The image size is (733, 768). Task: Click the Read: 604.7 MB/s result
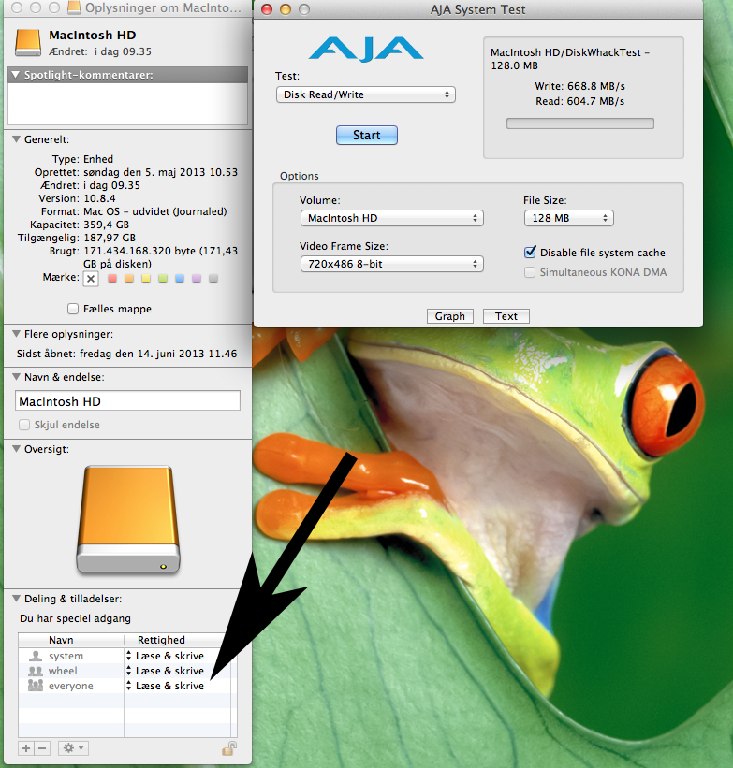pyautogui.click(x=580, y=101)
